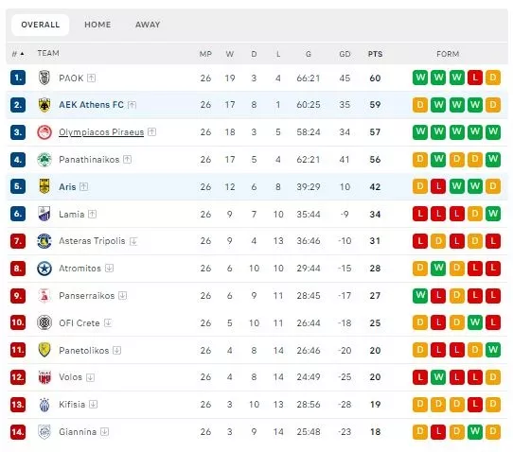Switch to the HOME tab
This screenshot has width=513, height=452.
[97, 25]
